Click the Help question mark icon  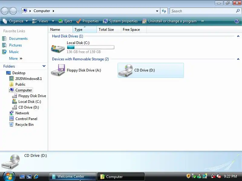[x=237, y=21]
